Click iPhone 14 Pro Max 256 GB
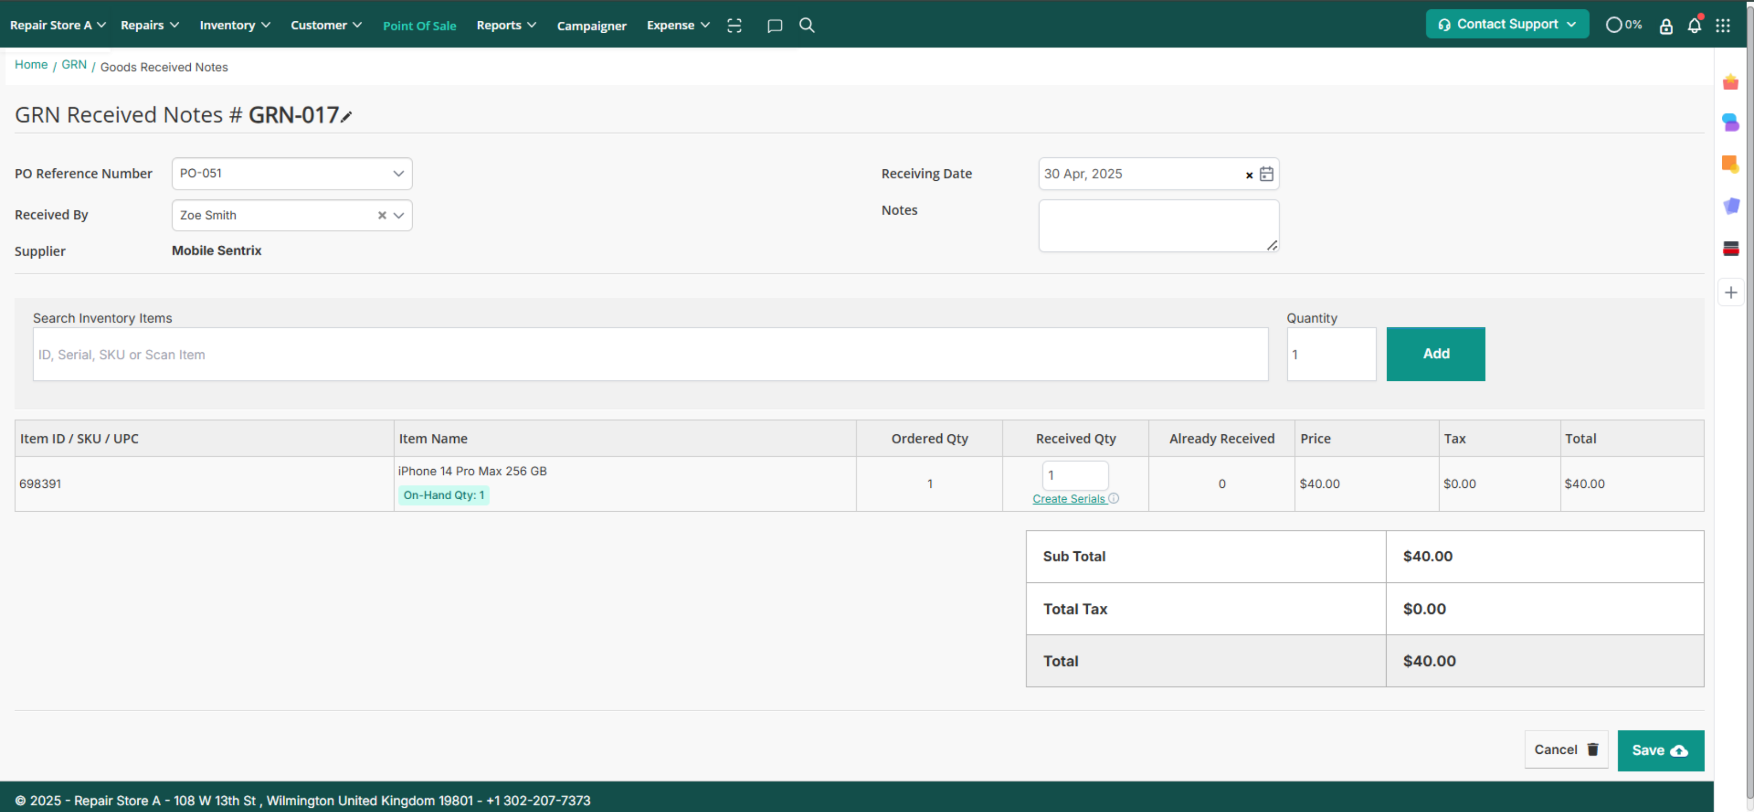 point(472,471)
